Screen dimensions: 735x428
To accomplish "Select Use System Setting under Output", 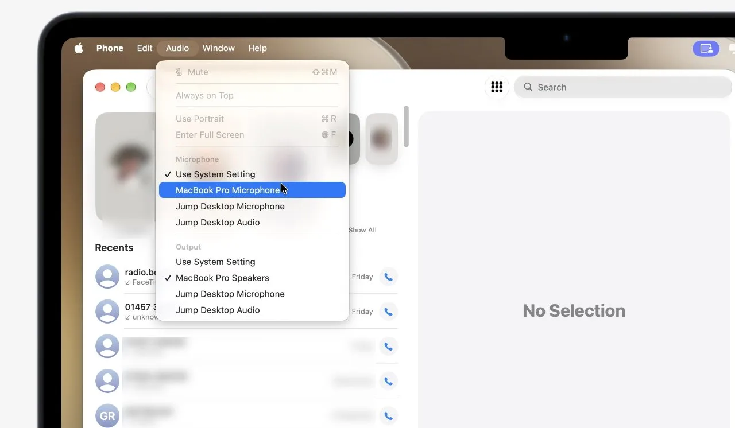I will click(x=253, y=262).
